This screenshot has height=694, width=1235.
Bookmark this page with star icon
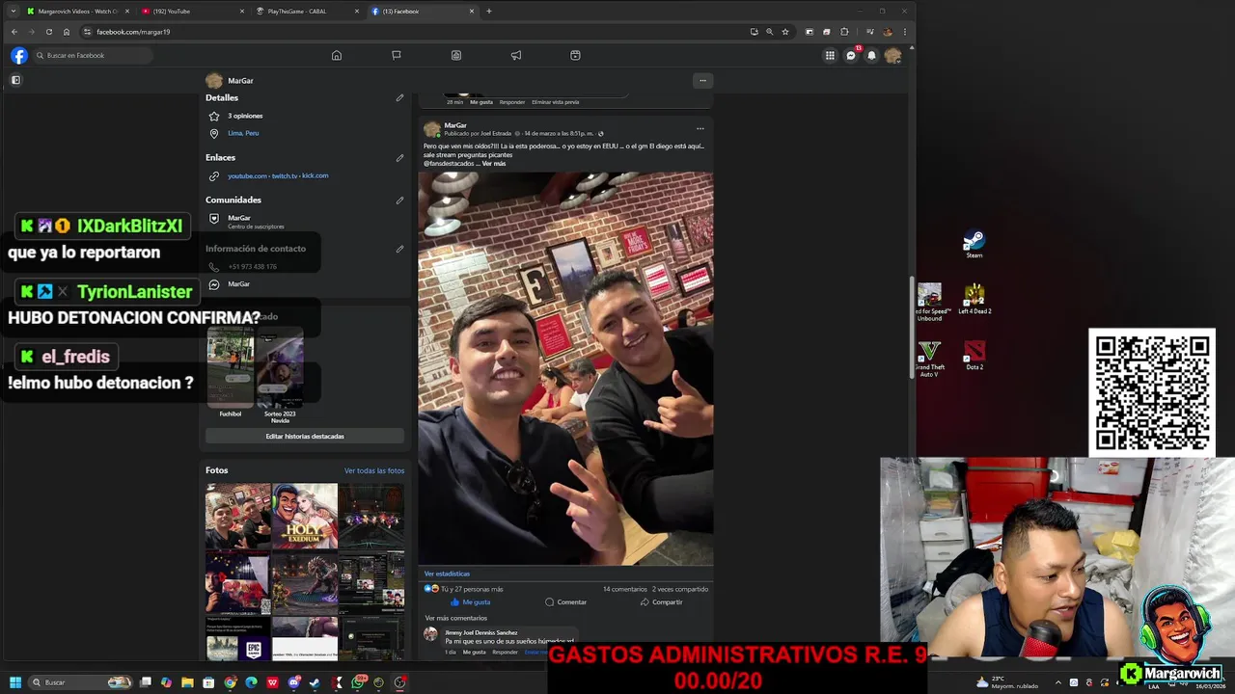785,32
